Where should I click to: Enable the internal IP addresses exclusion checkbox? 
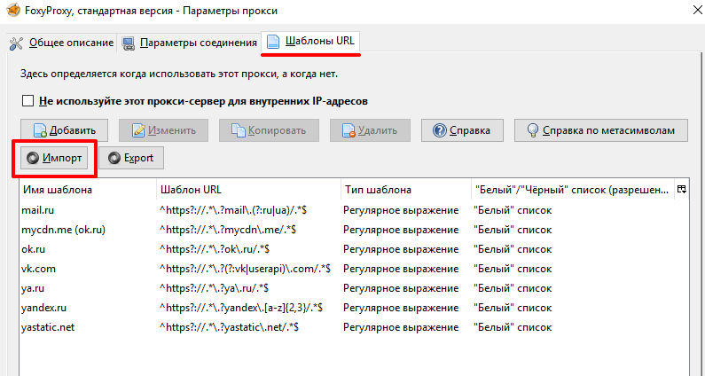(x=27, y=101)
